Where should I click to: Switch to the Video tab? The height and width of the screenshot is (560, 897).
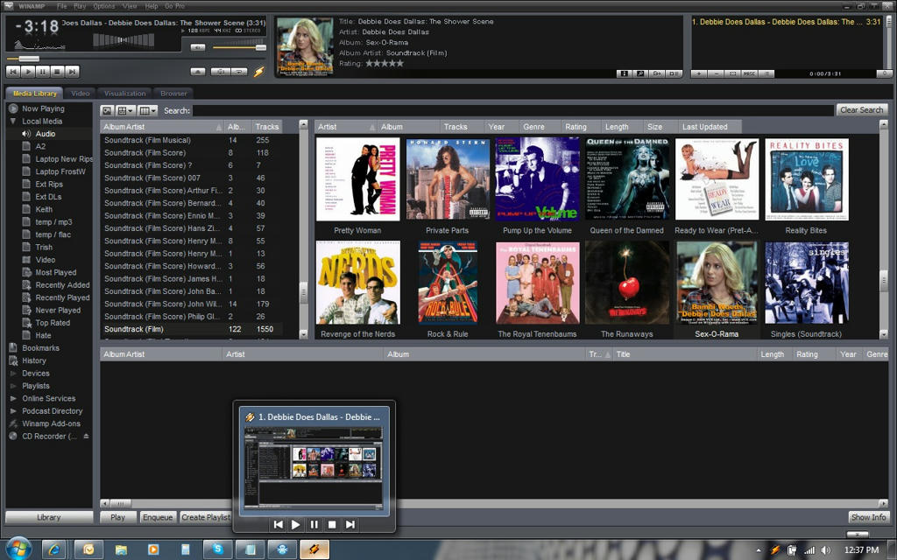coord(81,93)
